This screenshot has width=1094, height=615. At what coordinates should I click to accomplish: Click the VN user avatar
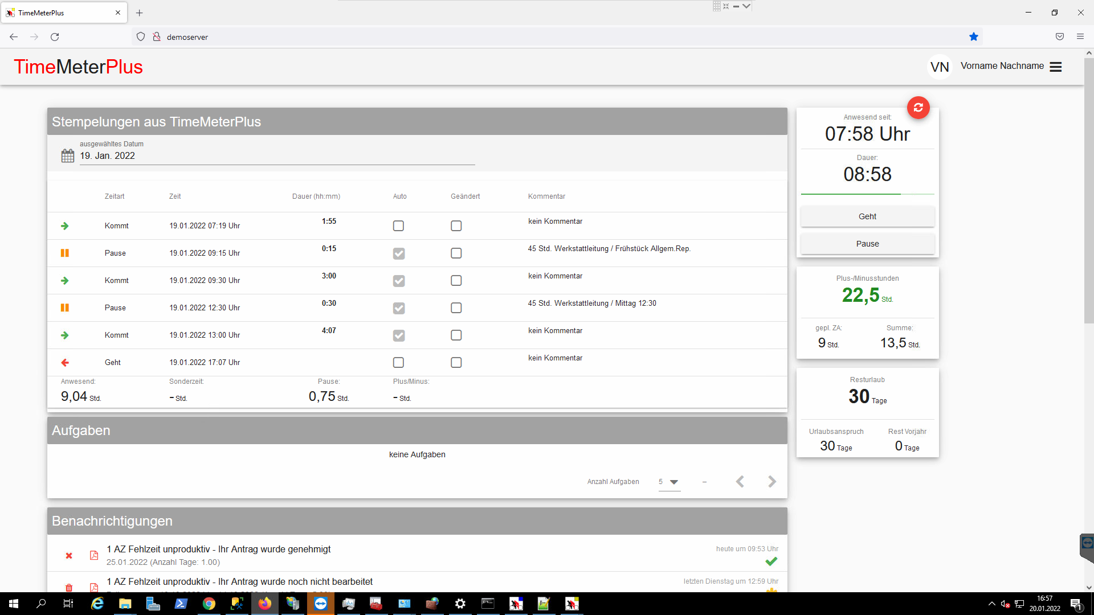[x=940, y=67]
